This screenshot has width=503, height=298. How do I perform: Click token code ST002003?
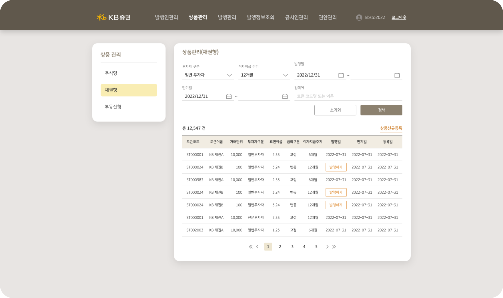click(195, 230)
